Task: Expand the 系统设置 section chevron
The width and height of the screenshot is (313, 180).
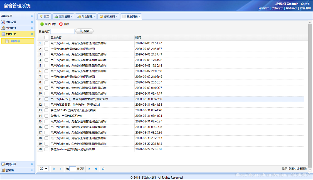Action: point(32,22)
